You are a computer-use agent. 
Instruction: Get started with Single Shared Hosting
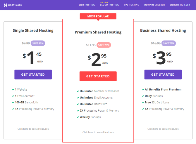coord(33,74)
